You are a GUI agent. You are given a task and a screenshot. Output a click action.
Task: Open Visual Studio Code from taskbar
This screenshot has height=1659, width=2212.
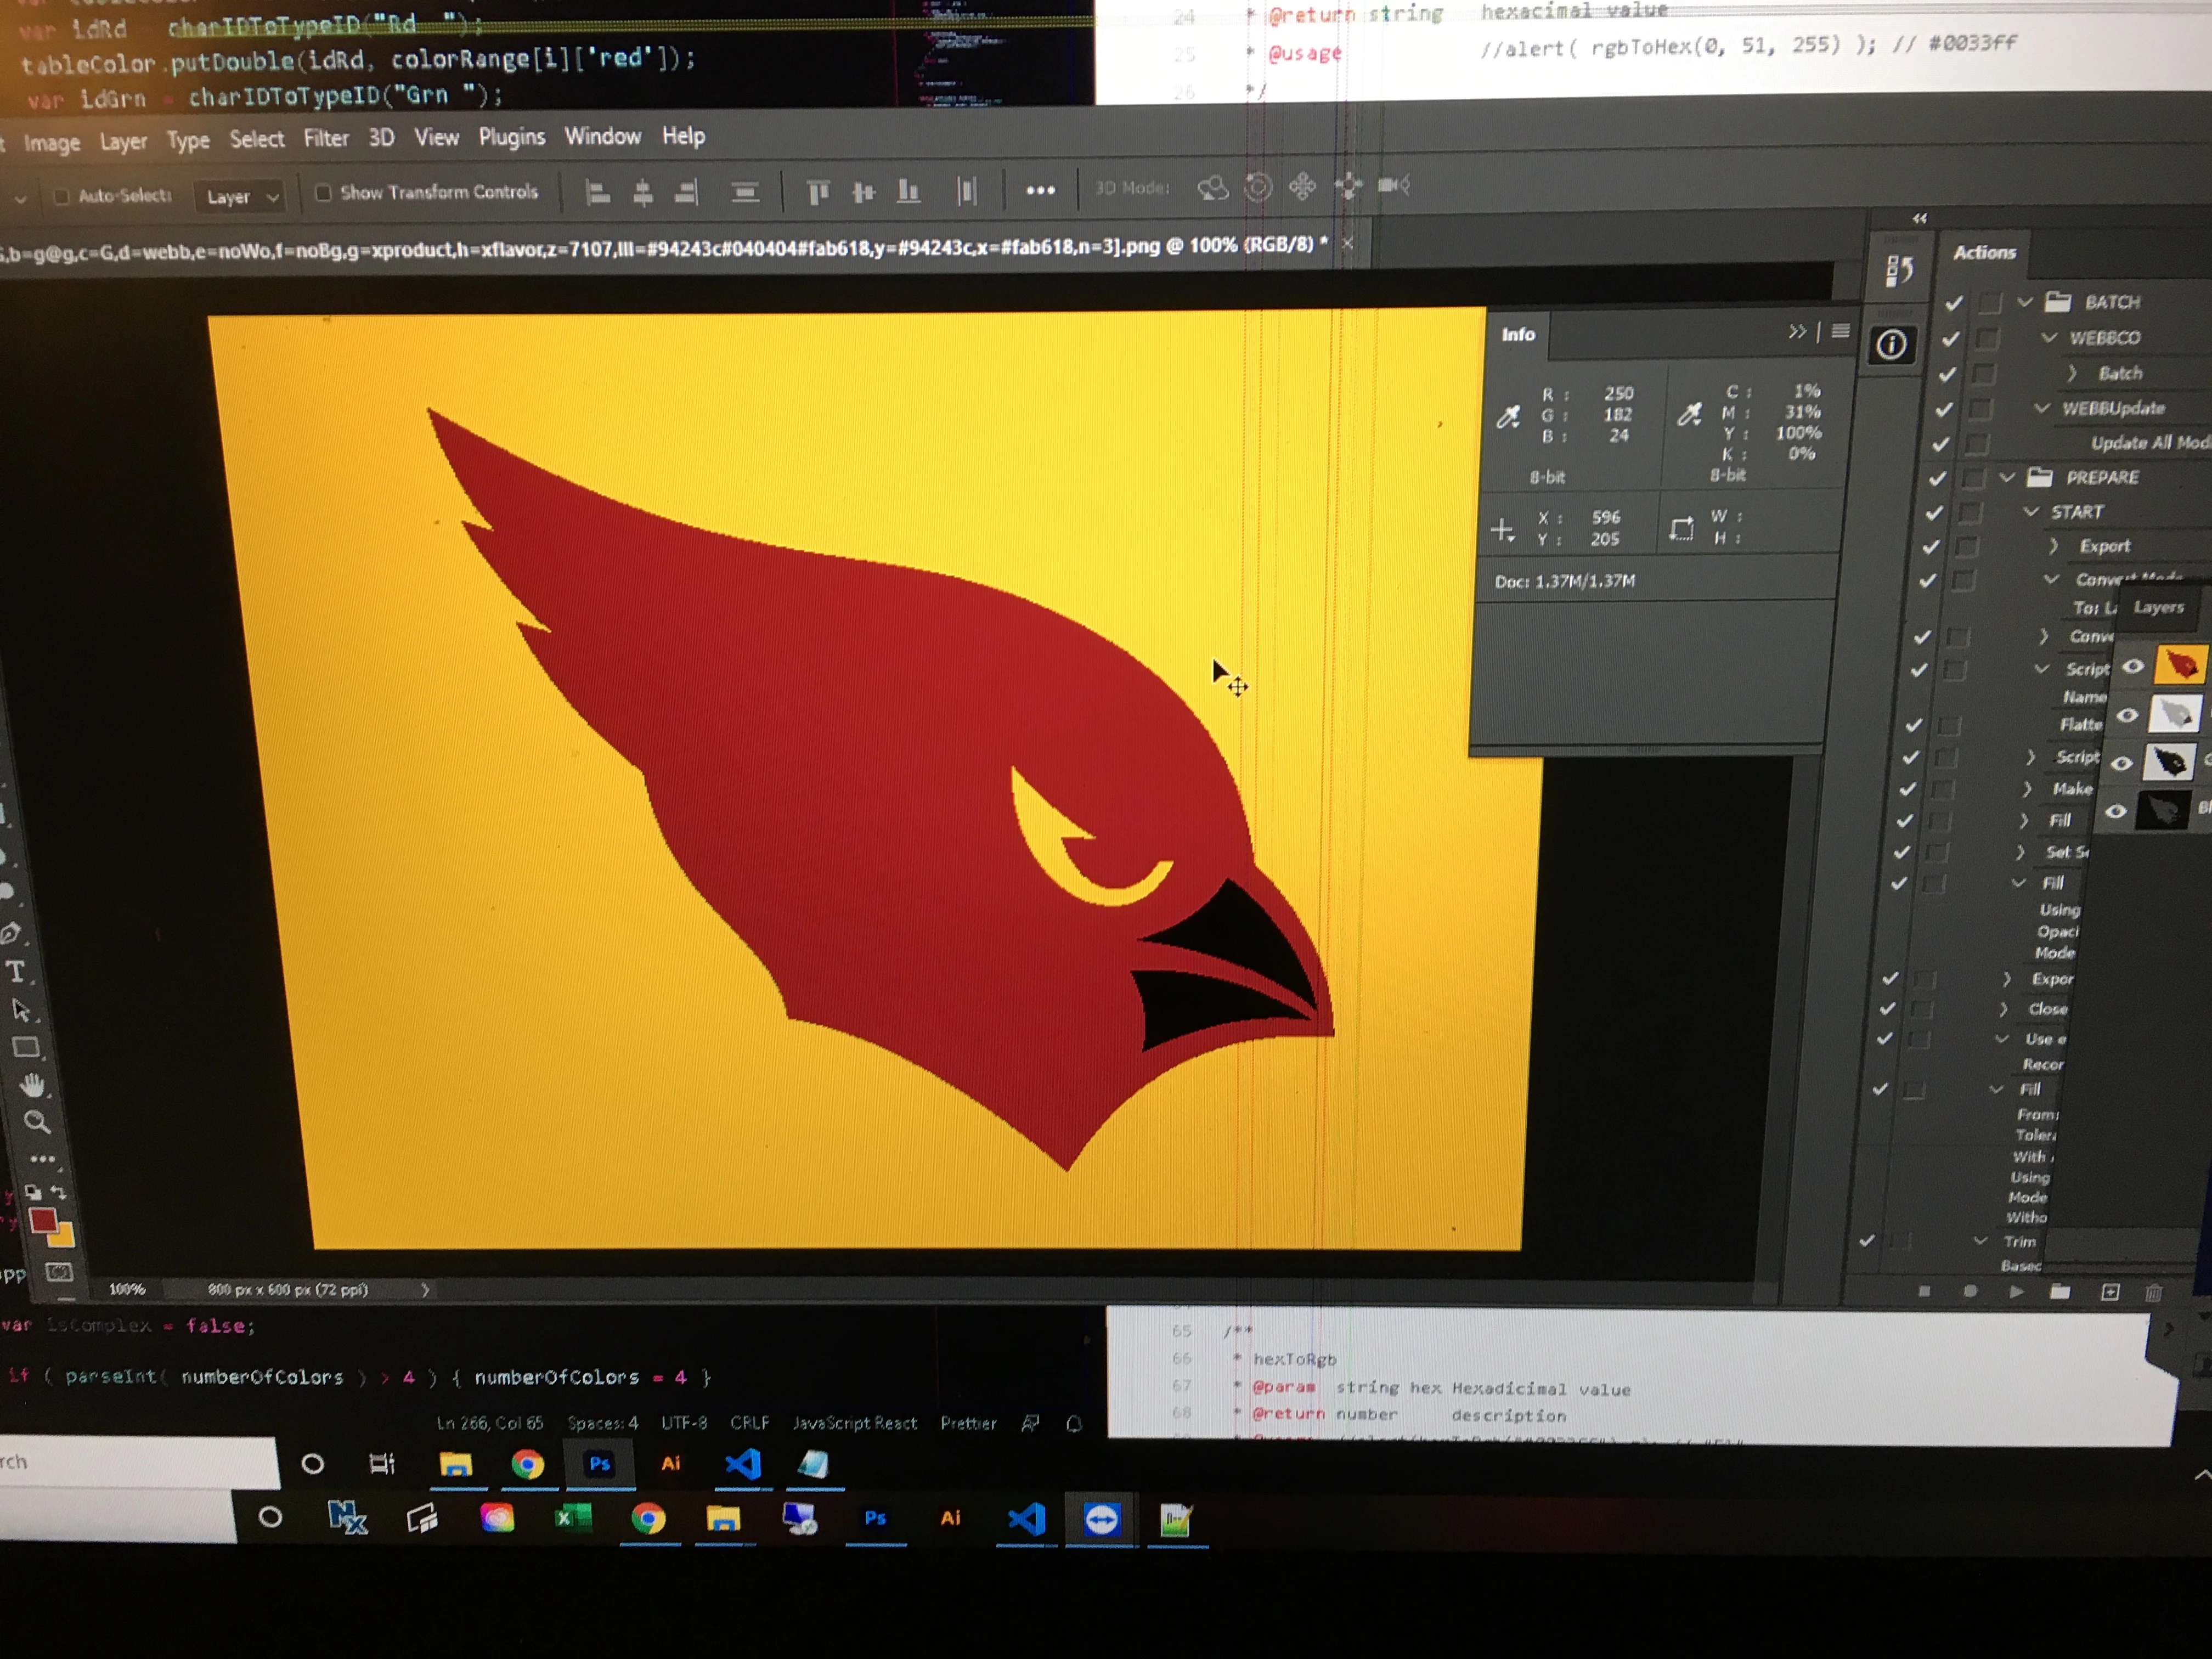click(742, 1465)
